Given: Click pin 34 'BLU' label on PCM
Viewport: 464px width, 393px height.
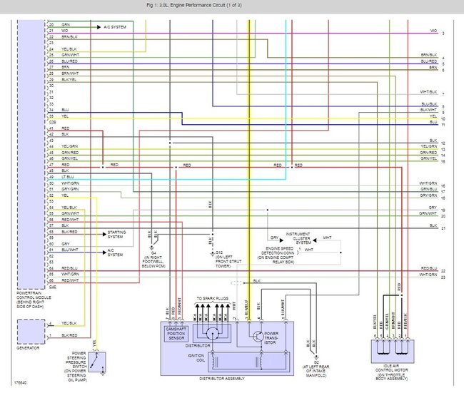Looking at the screenshot, I should (65, 110).
